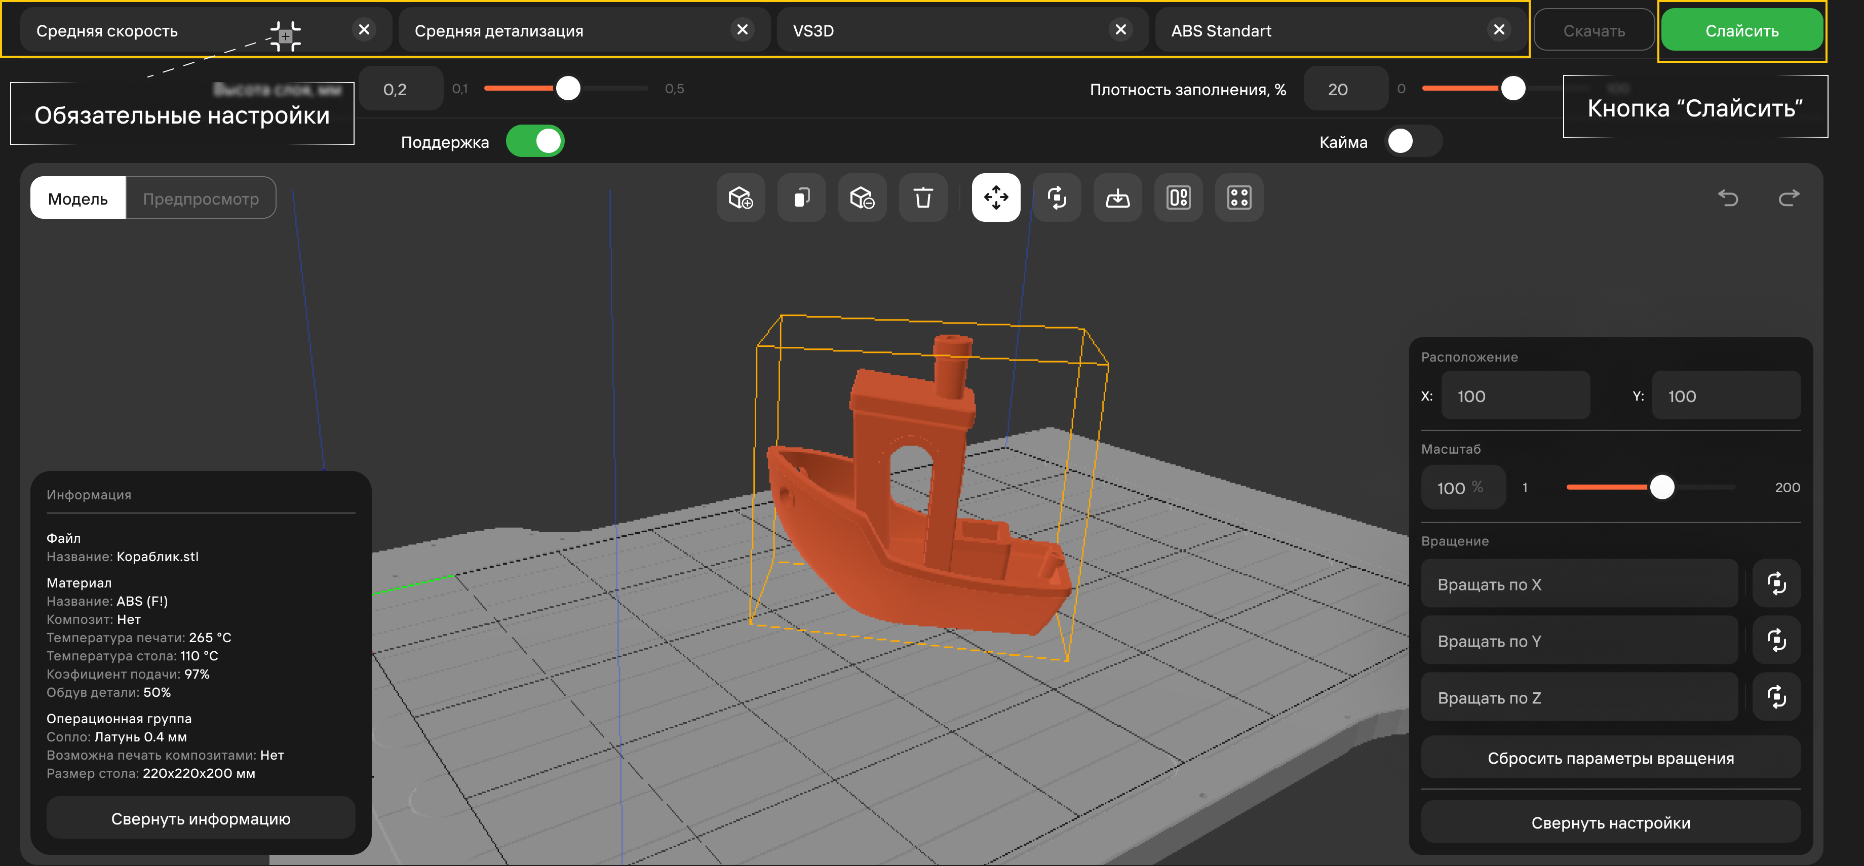Click the green Слайсить button
Image resolution: width=1864 pixels, height=866 pixels.
tap(1742, 30)
